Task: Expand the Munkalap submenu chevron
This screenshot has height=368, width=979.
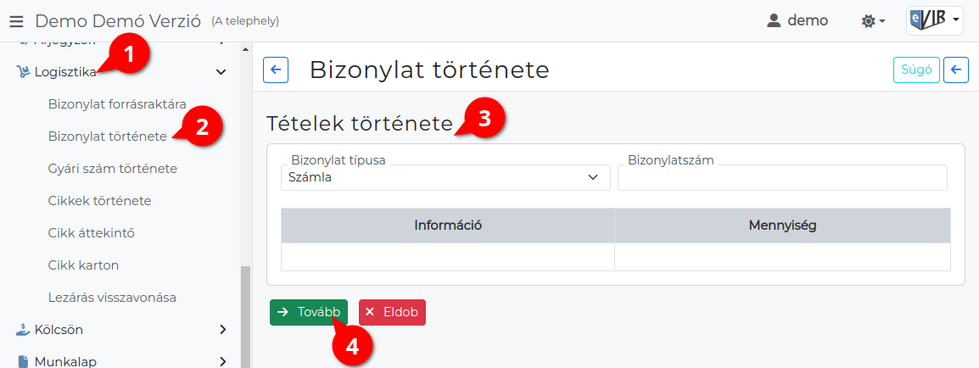Action: click(x=222, y=361)
